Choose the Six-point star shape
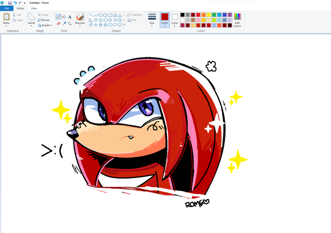This screenshot has height=233, width=331. (105, 25)
